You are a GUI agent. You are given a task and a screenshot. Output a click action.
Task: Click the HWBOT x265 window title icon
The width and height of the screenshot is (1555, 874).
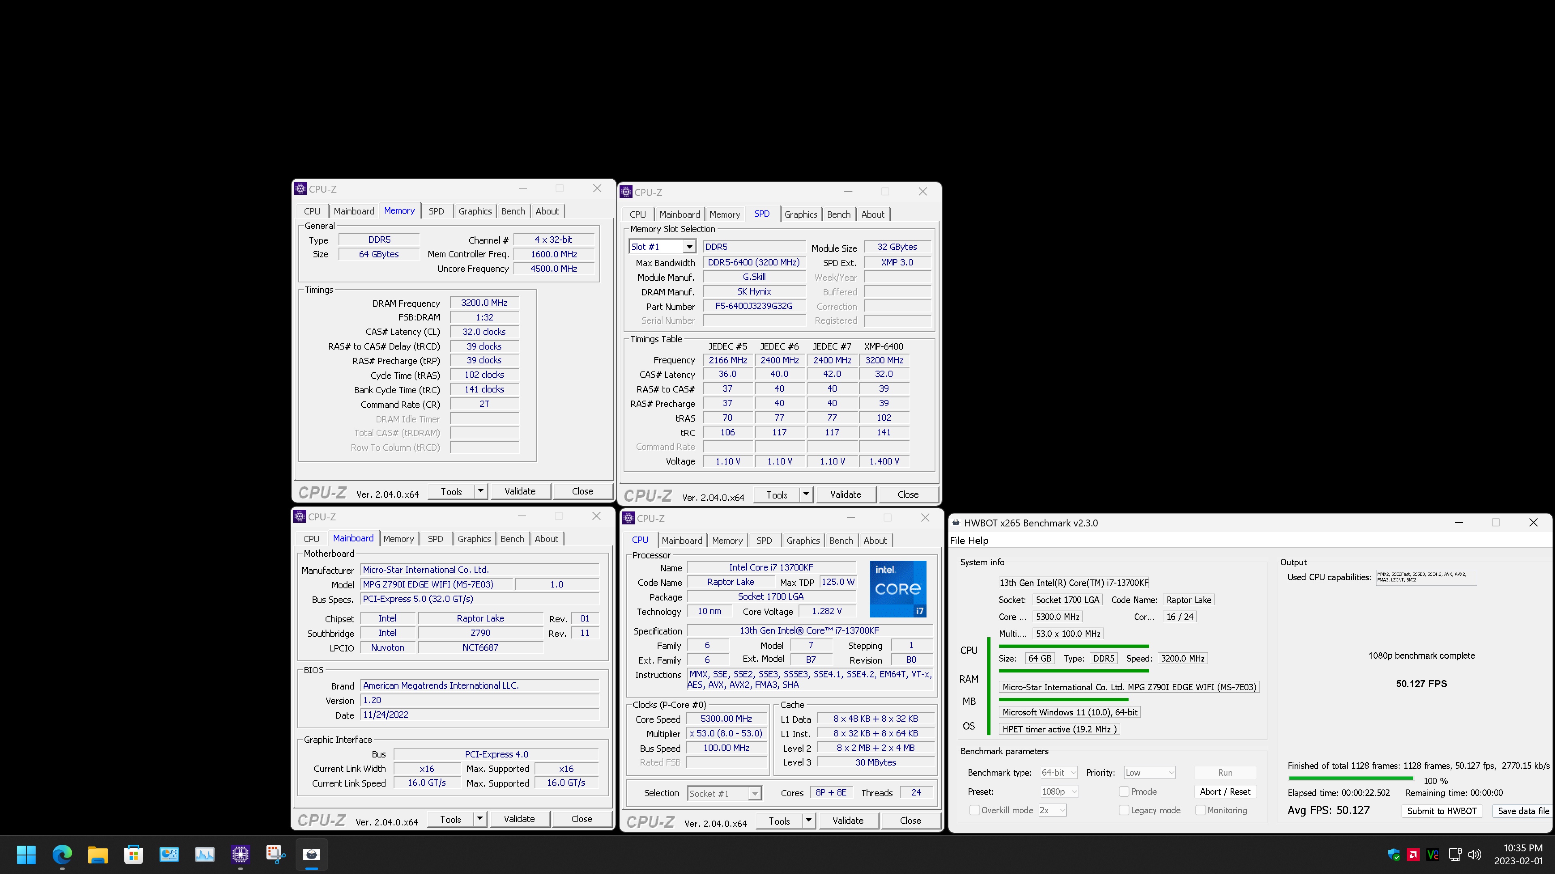[956, 523]
